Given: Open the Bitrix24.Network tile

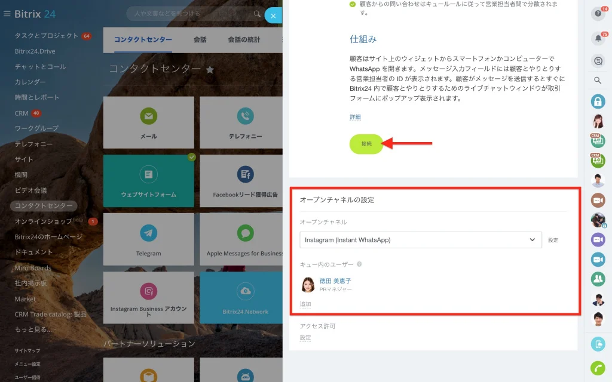Looking at the screenshot, I should [241, 297].
